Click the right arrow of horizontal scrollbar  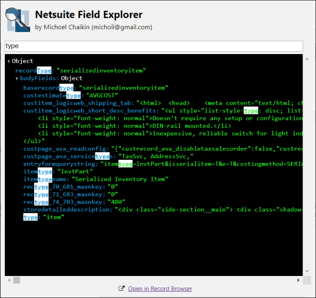[300, 279]
